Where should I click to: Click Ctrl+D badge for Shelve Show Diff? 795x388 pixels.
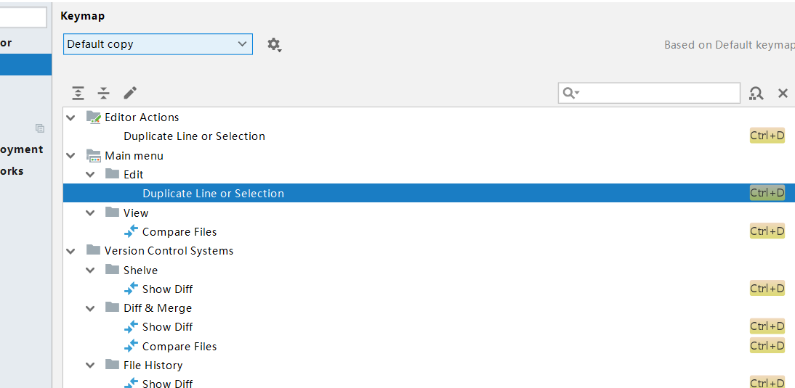(767, 289)
